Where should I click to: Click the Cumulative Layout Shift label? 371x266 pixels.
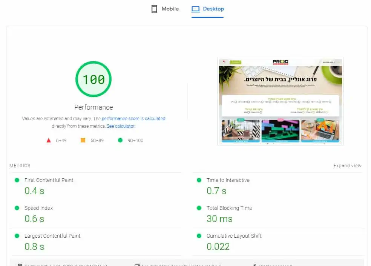(234, 236)
